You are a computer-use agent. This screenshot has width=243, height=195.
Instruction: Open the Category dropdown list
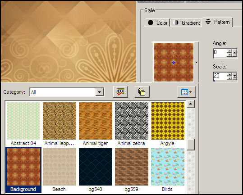click(x=100, y=92)
